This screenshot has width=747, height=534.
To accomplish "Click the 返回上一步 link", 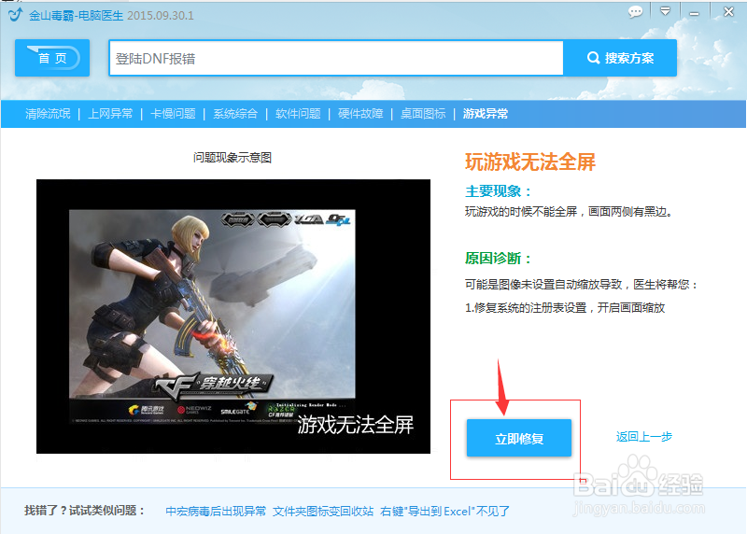I will pos(644,437).
